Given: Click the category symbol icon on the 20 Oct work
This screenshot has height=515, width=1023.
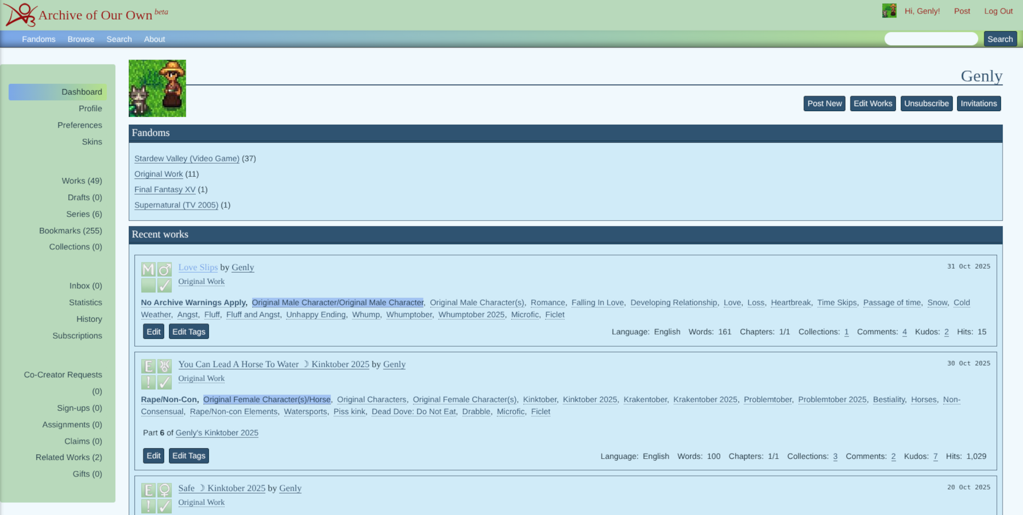Looking at the screenshot, I should (x=165, y=490).
